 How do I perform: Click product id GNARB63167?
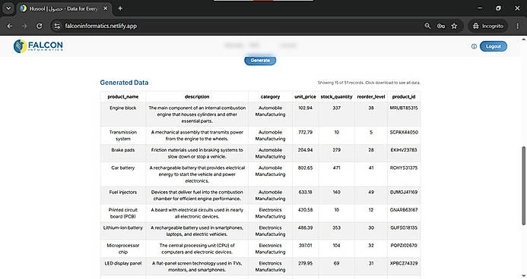(x=404, y=210)
